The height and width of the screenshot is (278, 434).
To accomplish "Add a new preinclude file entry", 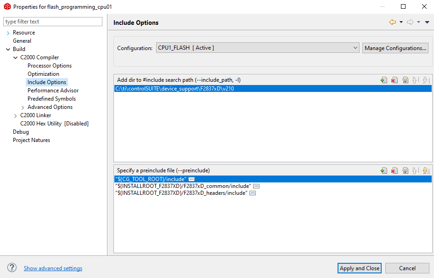I will 384,170.
